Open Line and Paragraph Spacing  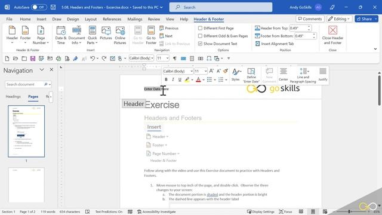click(x=303, y=75)
